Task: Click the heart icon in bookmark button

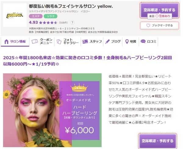Action: [x=148, y=25]
